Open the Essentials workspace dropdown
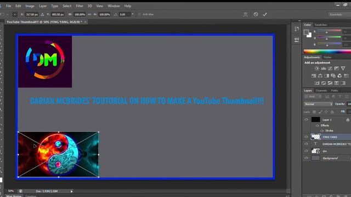The height and width of the screenshot is (197, 351). tap(339, 15)
